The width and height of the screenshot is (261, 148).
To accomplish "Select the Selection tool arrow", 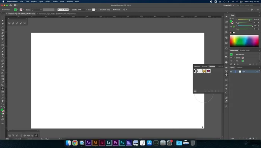I will pyautogui.click(x=3, y=18).
